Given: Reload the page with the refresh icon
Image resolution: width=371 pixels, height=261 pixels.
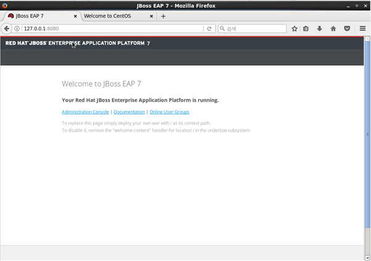Looking at the screenshot, I should pos(209,28).
